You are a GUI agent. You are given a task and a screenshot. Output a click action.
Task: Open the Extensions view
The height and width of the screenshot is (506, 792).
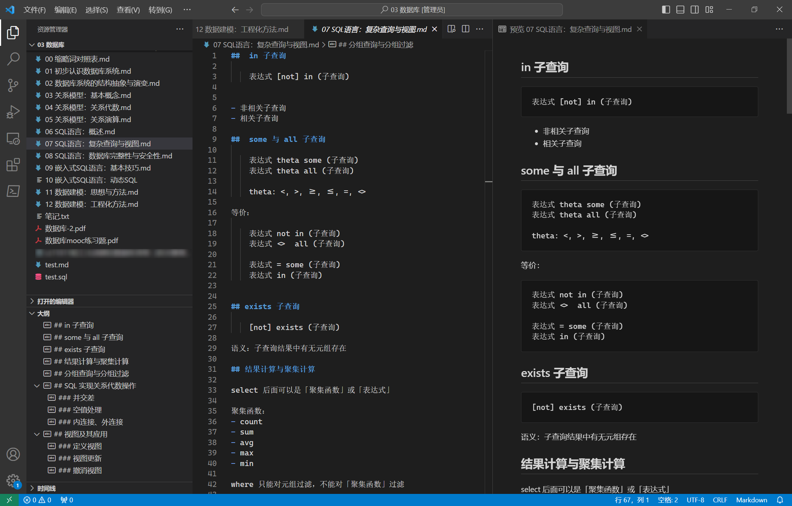(13, 165)
